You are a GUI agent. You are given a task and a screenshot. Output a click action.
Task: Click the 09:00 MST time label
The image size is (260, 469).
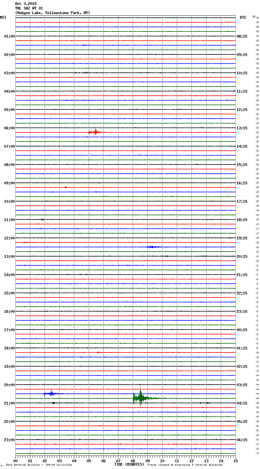point(9,183)
